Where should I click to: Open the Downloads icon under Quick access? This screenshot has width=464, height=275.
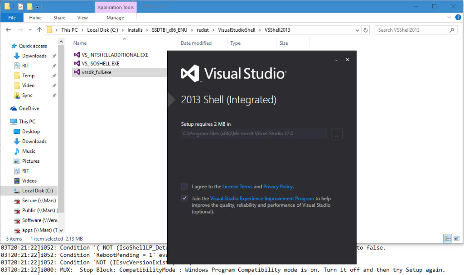click(17, 56)
